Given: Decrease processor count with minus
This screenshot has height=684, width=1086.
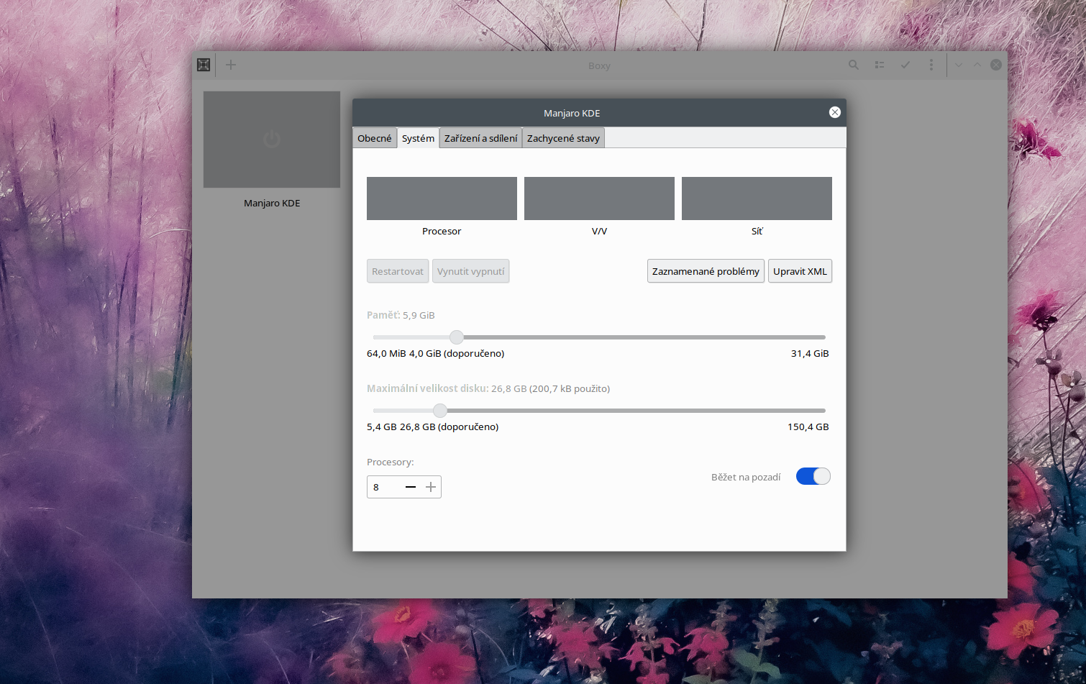Looking at the screenshot, I should click(x=411, y=487).
